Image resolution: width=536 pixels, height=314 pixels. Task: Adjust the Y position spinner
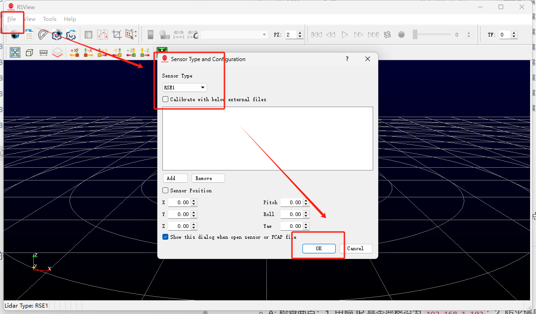[x=194, y=214]
